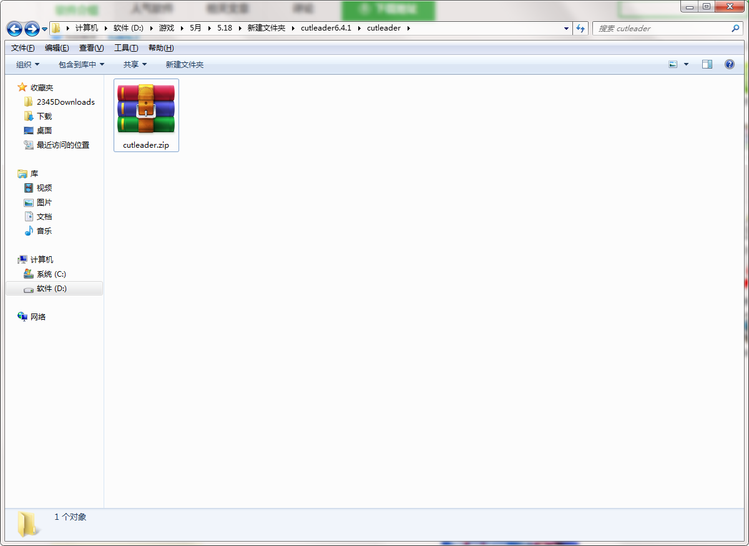The height and width of the screenshot is (546, 749).
Task: Navigate to 5月 folder in address path
Action: tap(196, 28)
